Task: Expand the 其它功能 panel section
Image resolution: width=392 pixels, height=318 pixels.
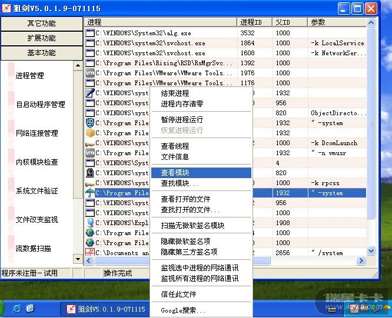Action: [x=41, y=24]
